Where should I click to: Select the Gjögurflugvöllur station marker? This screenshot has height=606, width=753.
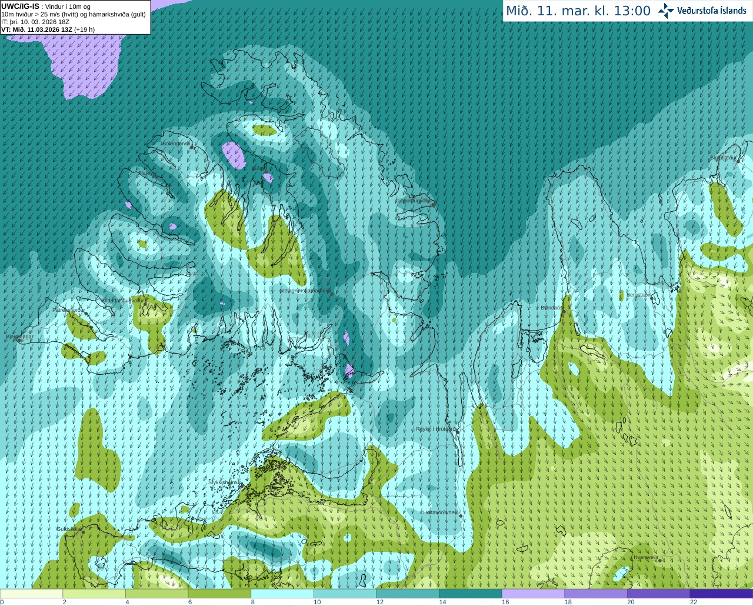click(433, 204)
